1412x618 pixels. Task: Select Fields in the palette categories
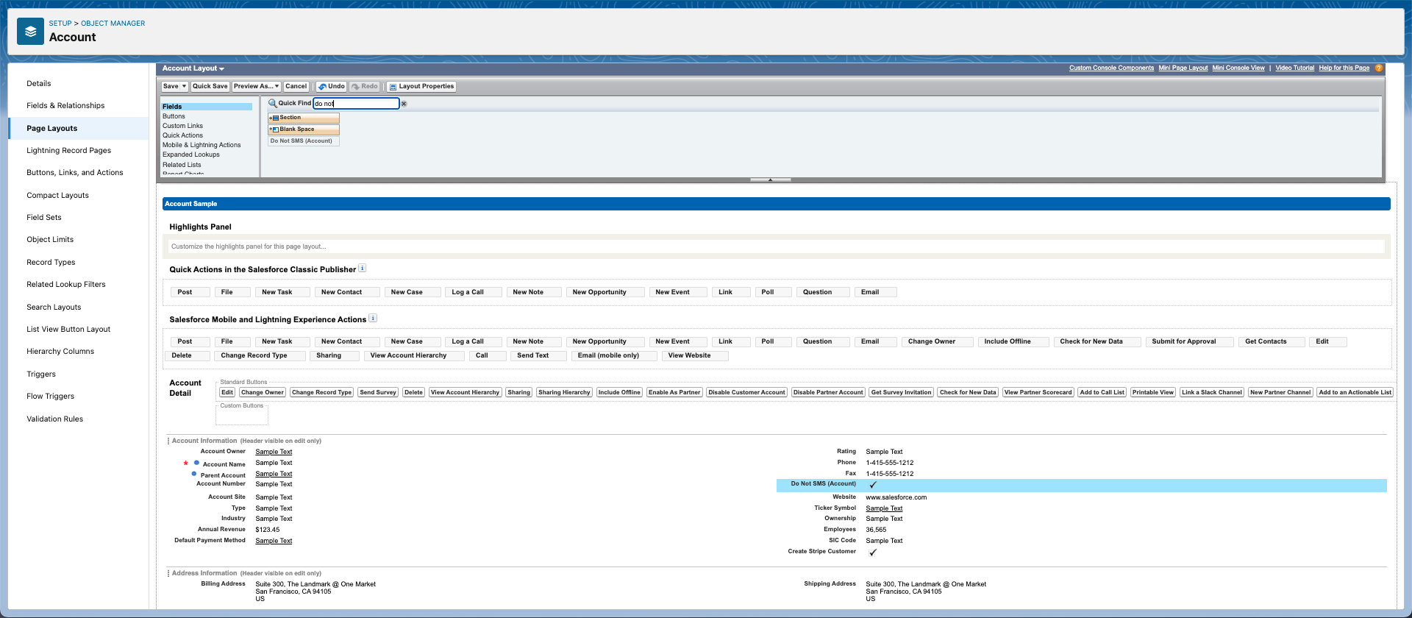coord(207,107)
